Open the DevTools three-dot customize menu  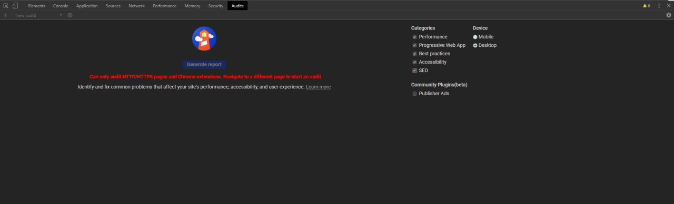[x=659, y=6]
